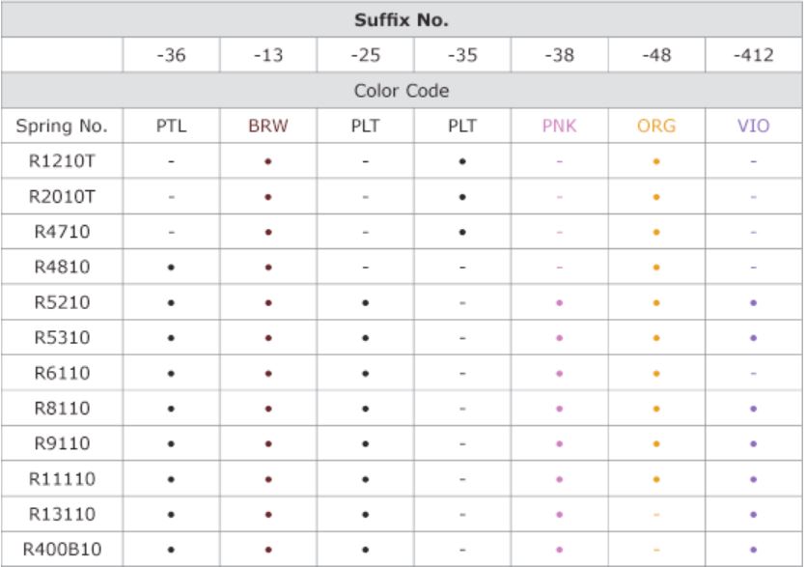Click the Spring No. column header
The height and width of the screenshot is (567, 806).
point(62,127)
